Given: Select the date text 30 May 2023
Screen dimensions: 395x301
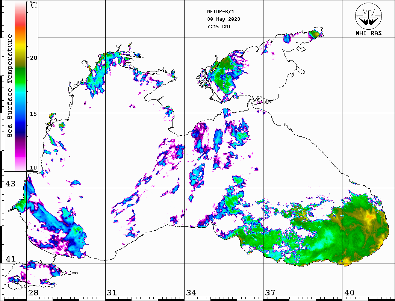Looking at the screenshot, I should pos(224,19).
